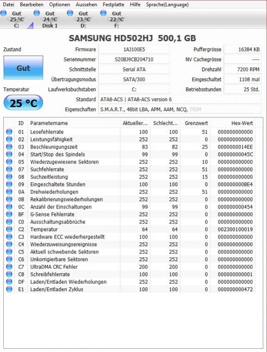Click the Standard field ATA8-ACS
The height and width of the screenshot is (352, 267).
click(x=180, y=99)
